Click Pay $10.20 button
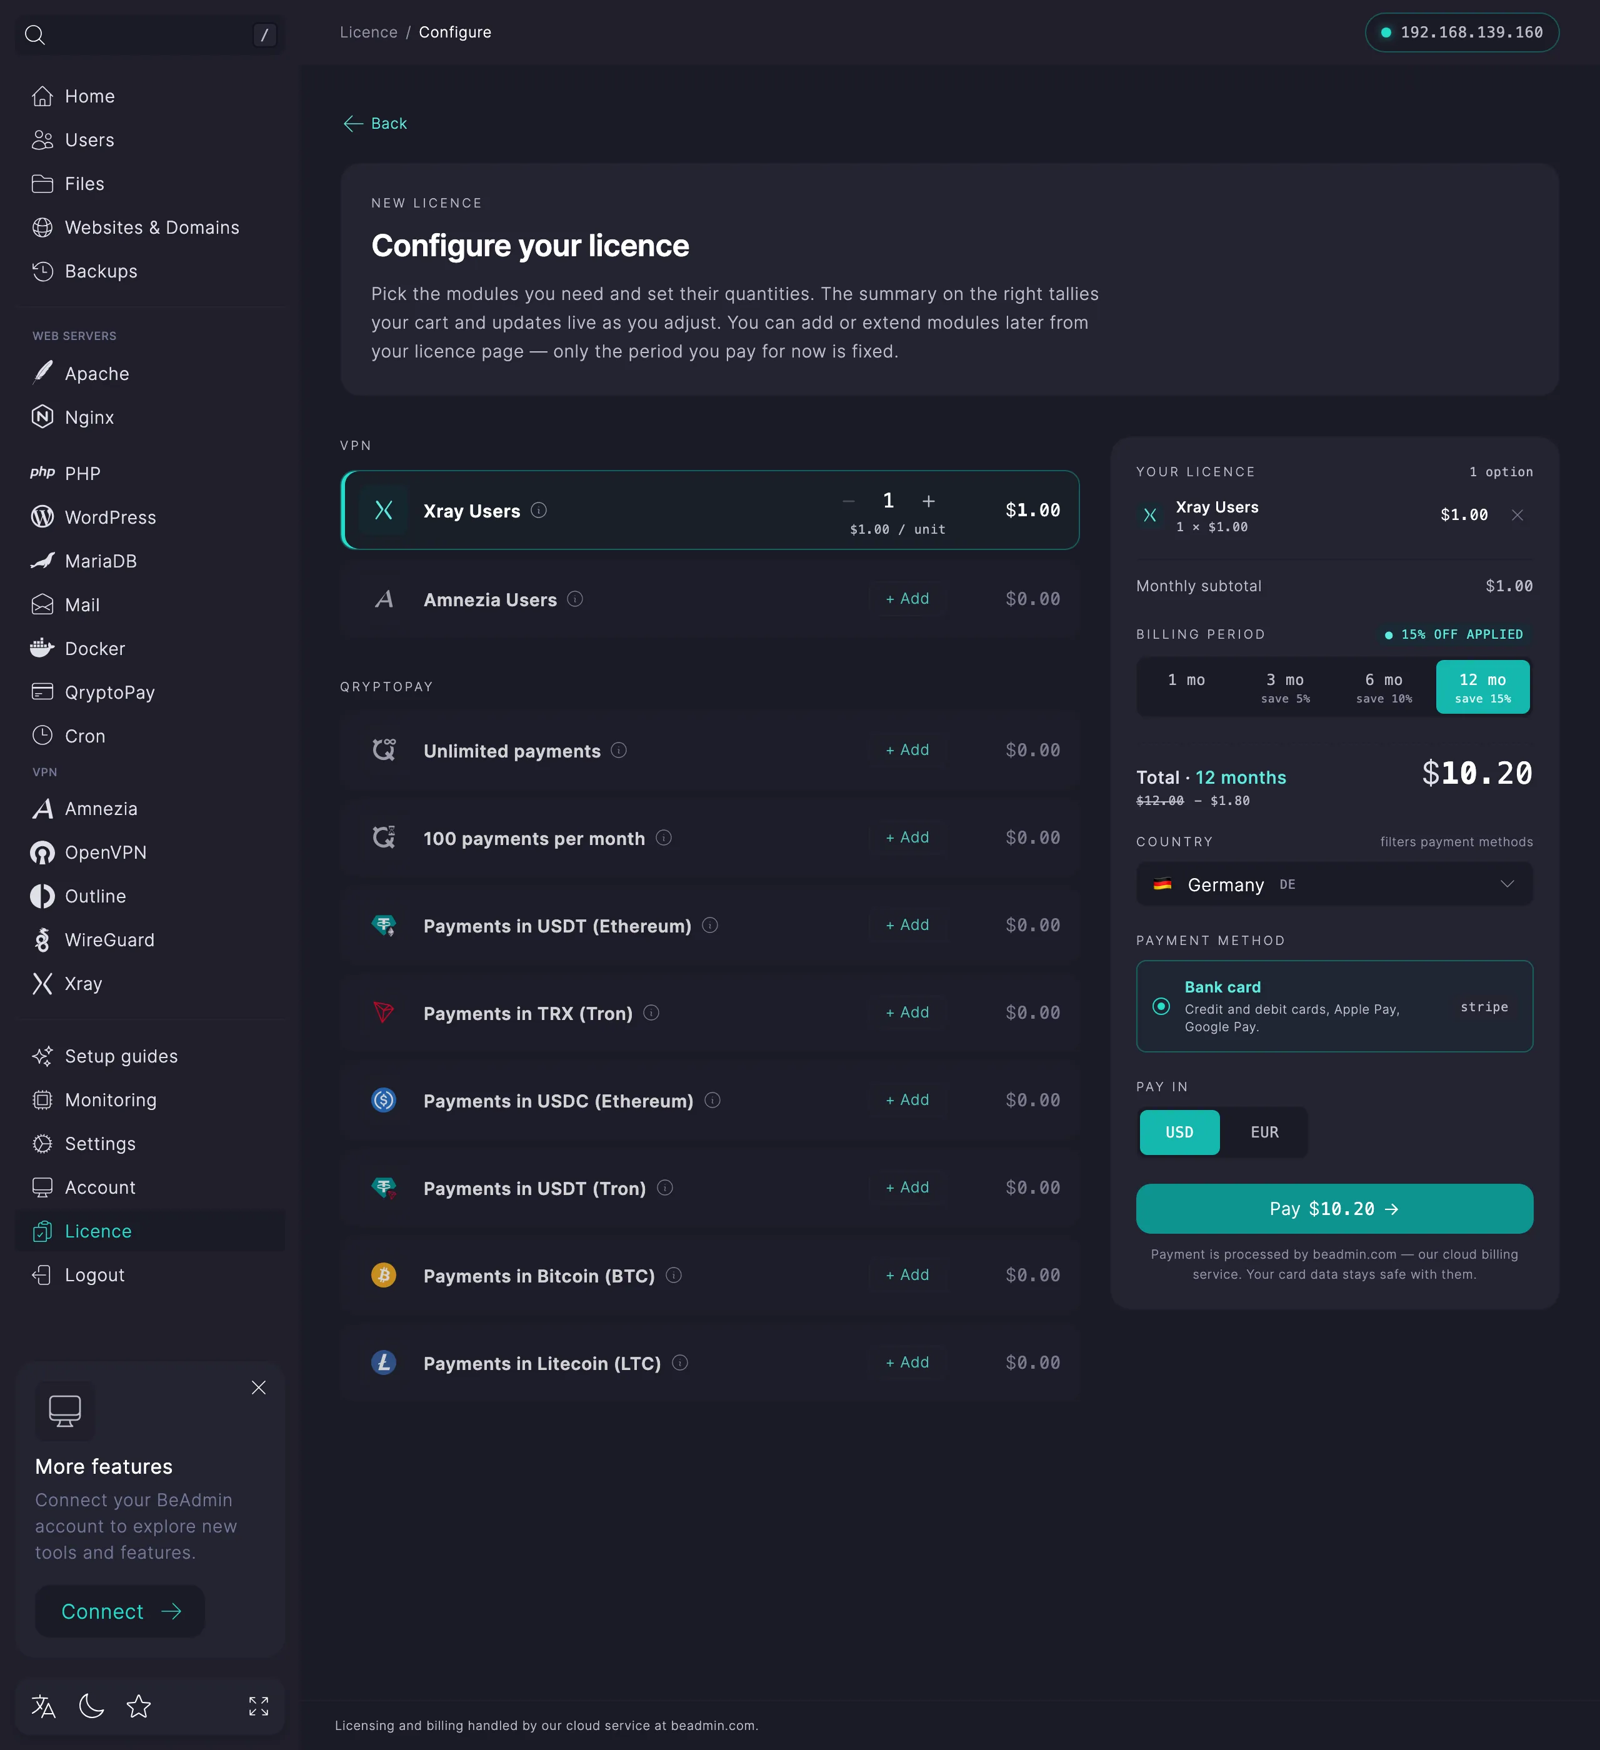The width and height of the screenshot is (1600, 1750). [1334, 1209]
